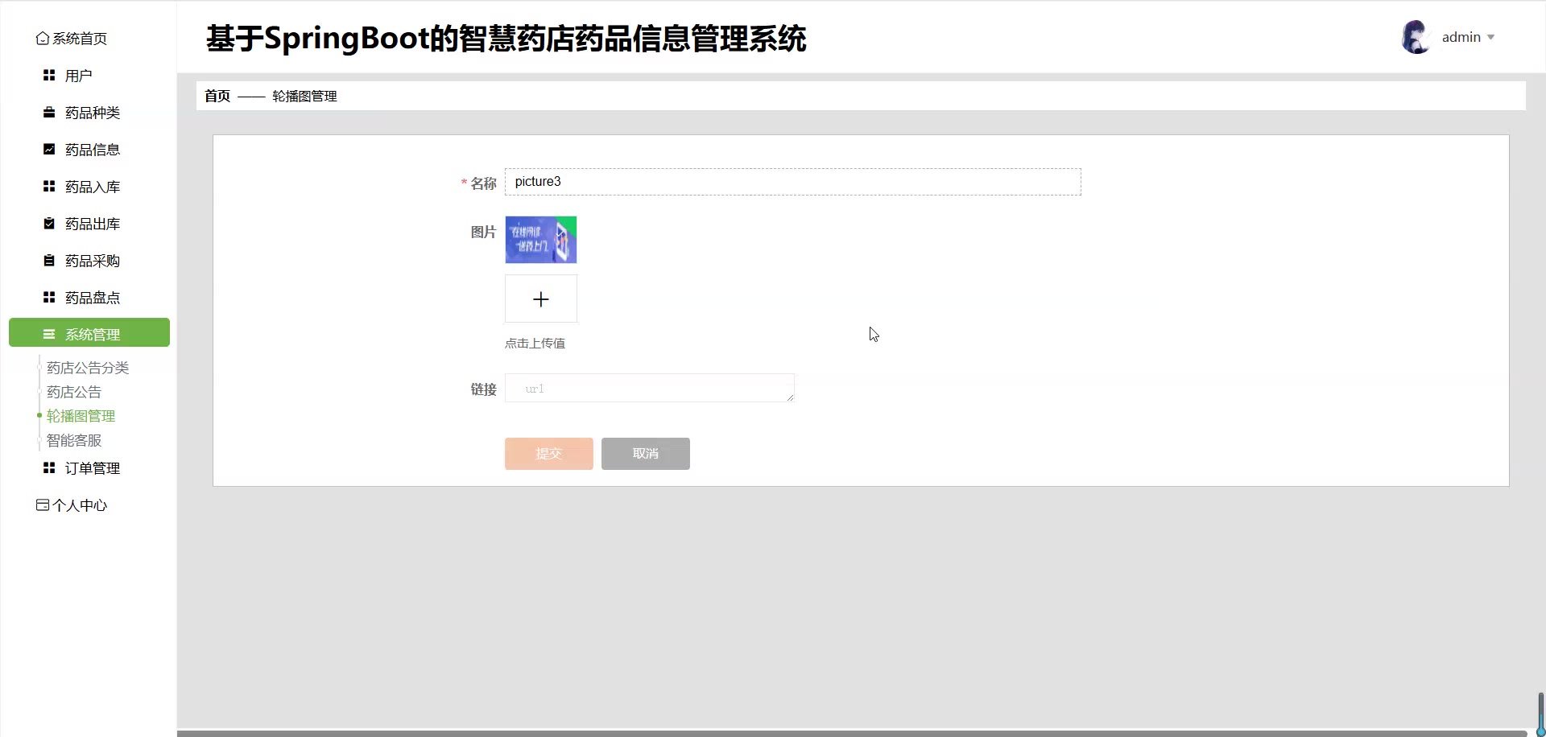This screenshot has height=737, width=1546.
Task: Click the briefcase icon next to 药品种类
Action: (49, 112)
